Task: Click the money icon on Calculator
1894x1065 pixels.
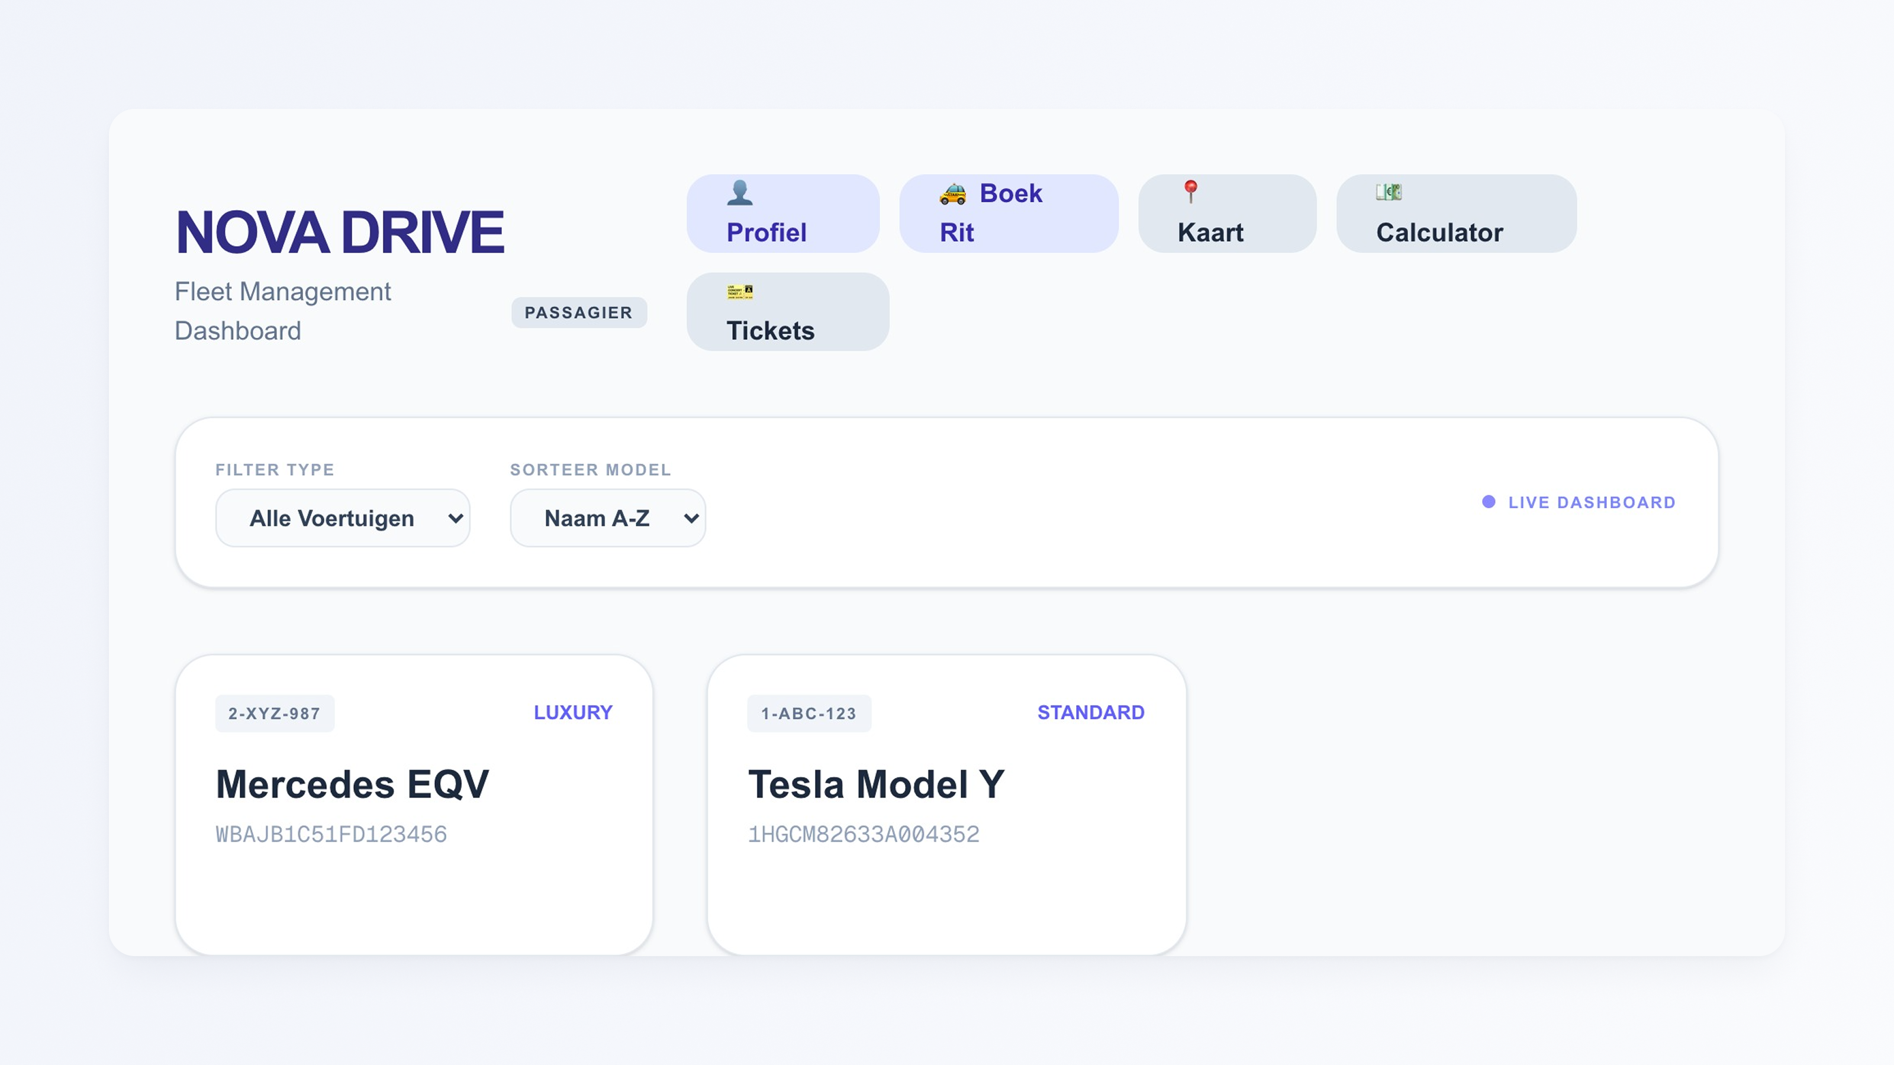Action: point(1389,192)
